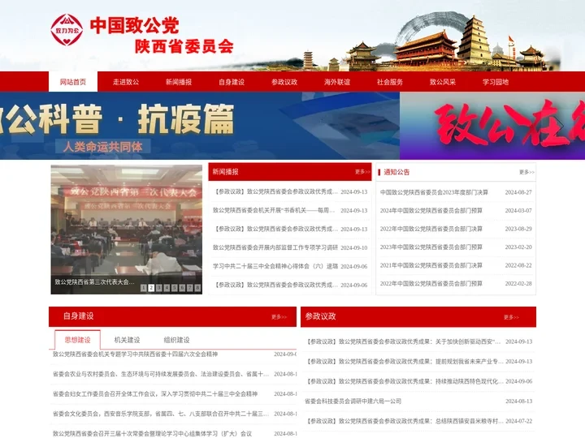The height and width of the screenshot is (438, 585).
Task: Open the 网站首页 nav tab
Action: 73,82
